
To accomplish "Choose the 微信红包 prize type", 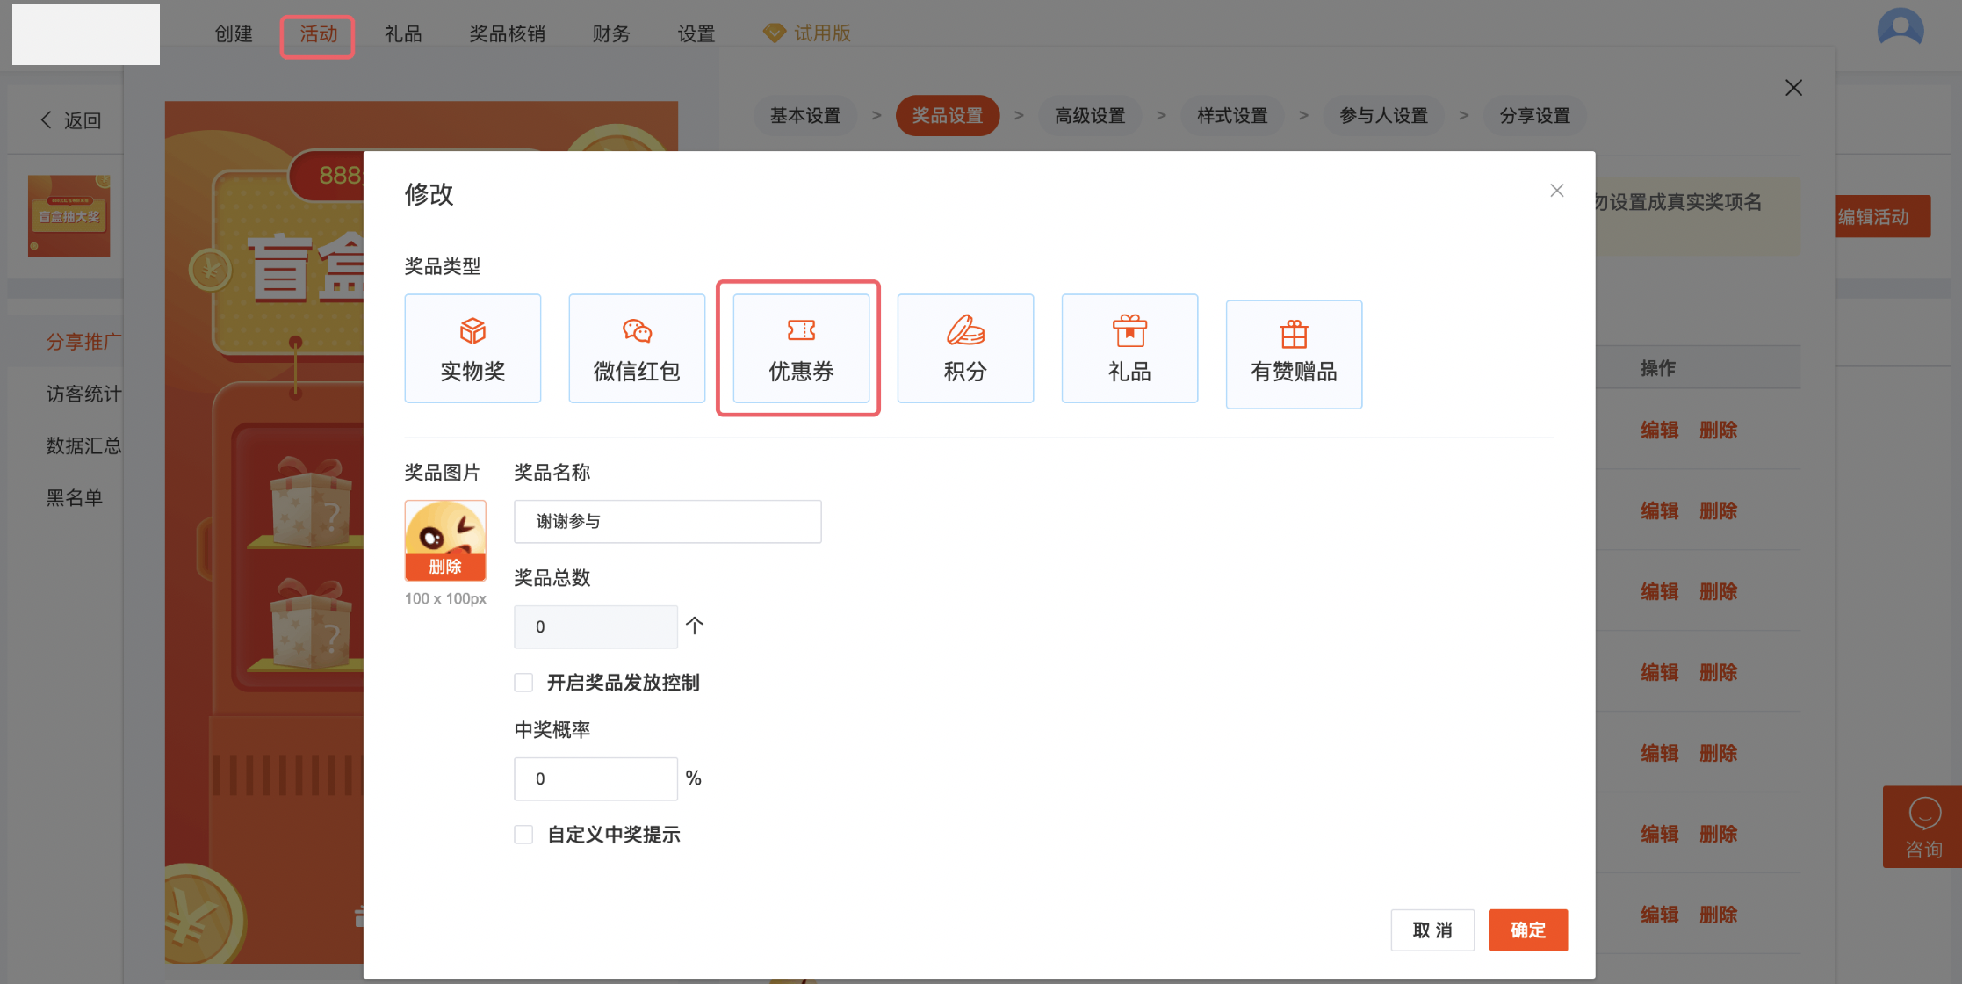I will pyautogui.click(x=637, y=349).
